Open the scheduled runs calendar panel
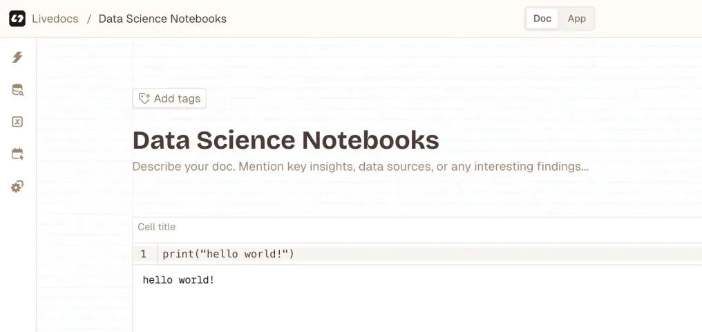Image resolution: width=702 pixels, height=332 pixels. 18,154
